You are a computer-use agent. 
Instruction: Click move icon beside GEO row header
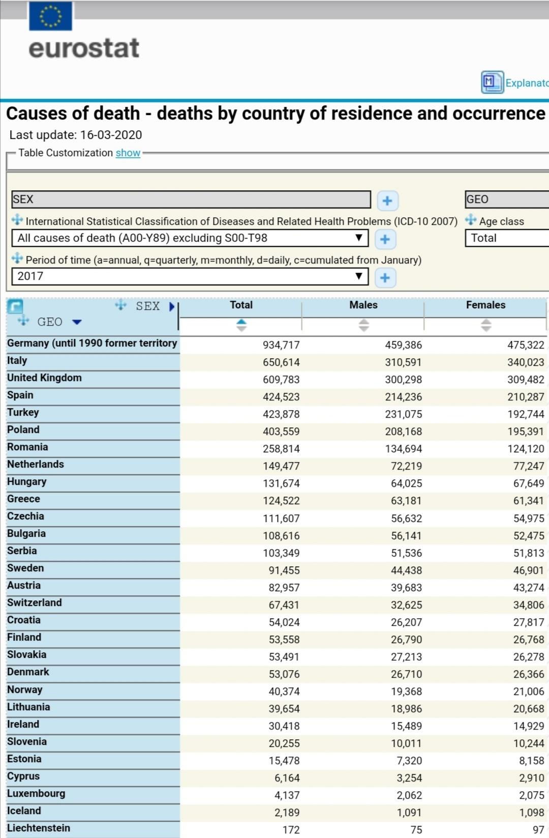pyautogui.click(x=23, y=321)
